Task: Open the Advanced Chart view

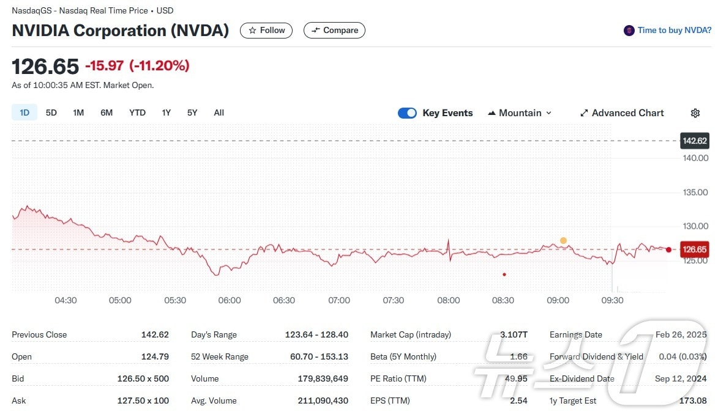Action: 621,113
